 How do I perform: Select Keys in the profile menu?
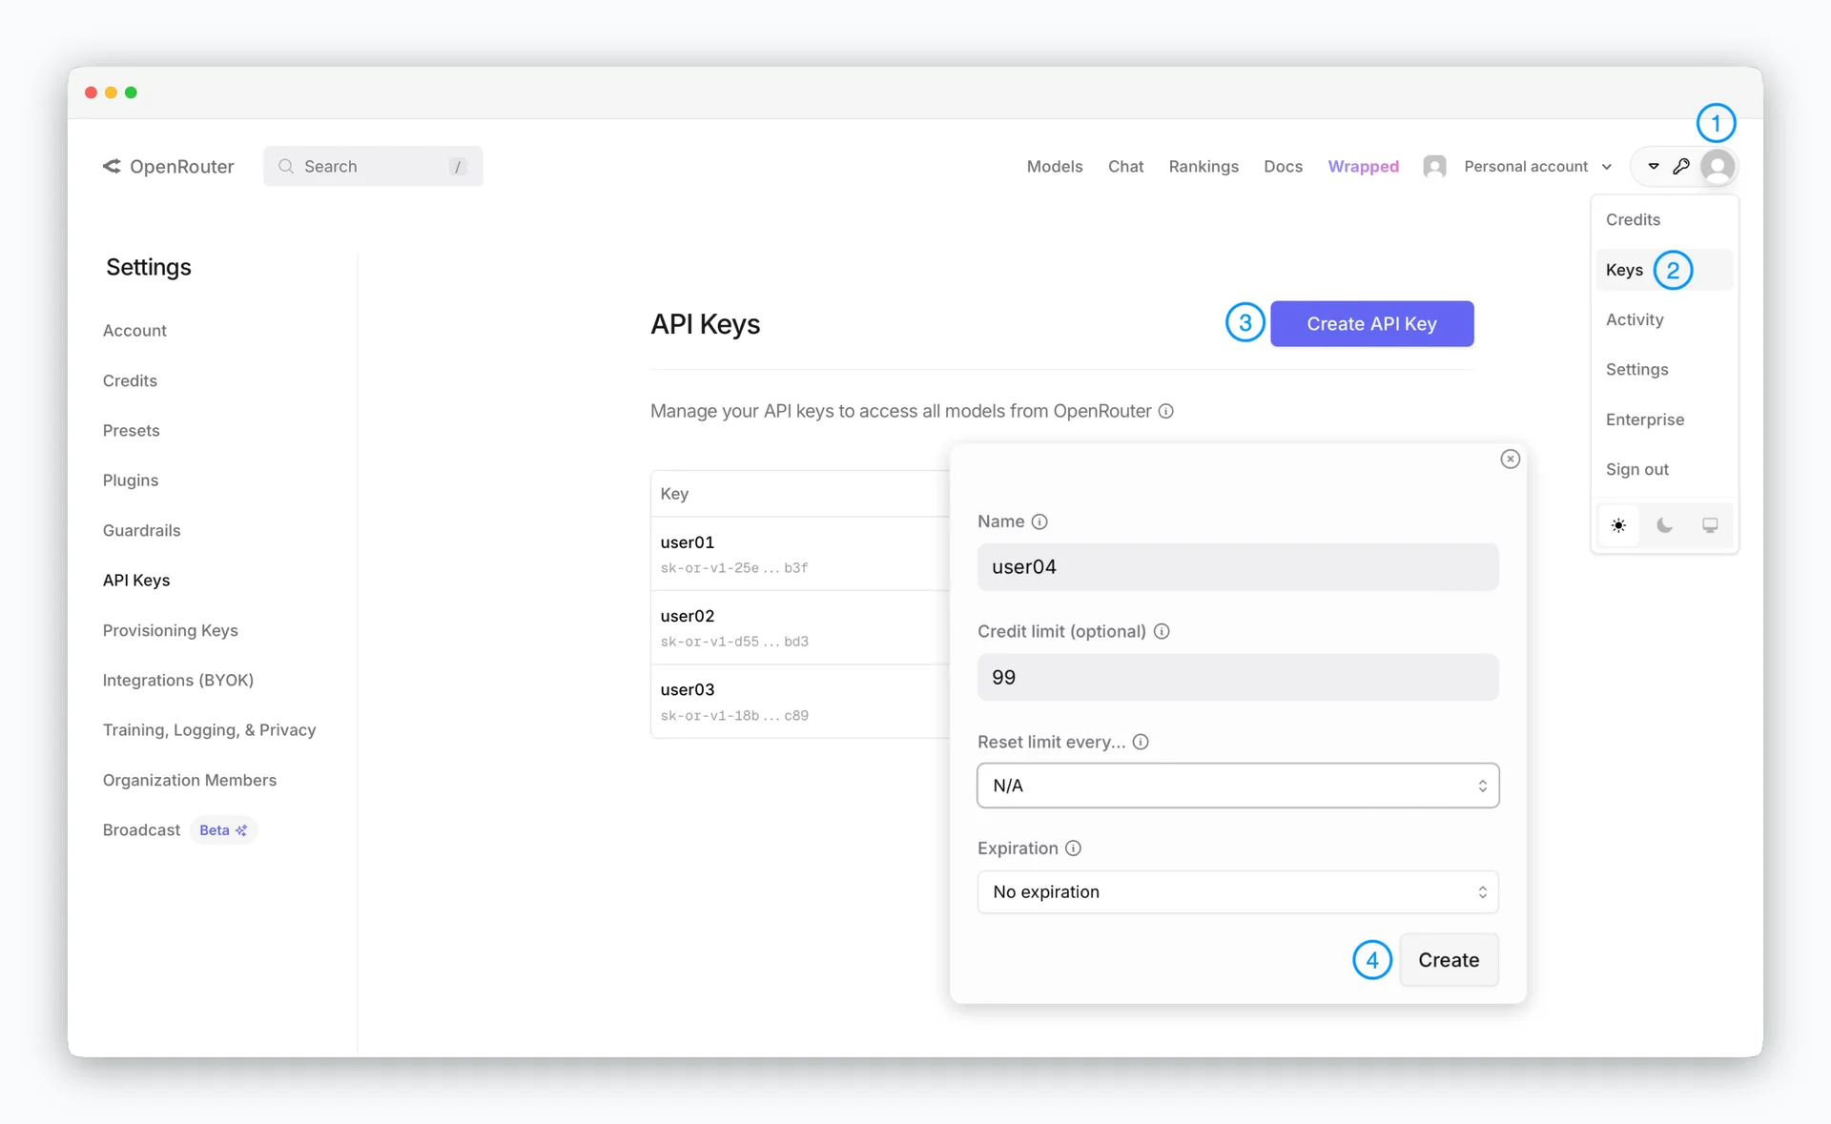coord(1624,270)
